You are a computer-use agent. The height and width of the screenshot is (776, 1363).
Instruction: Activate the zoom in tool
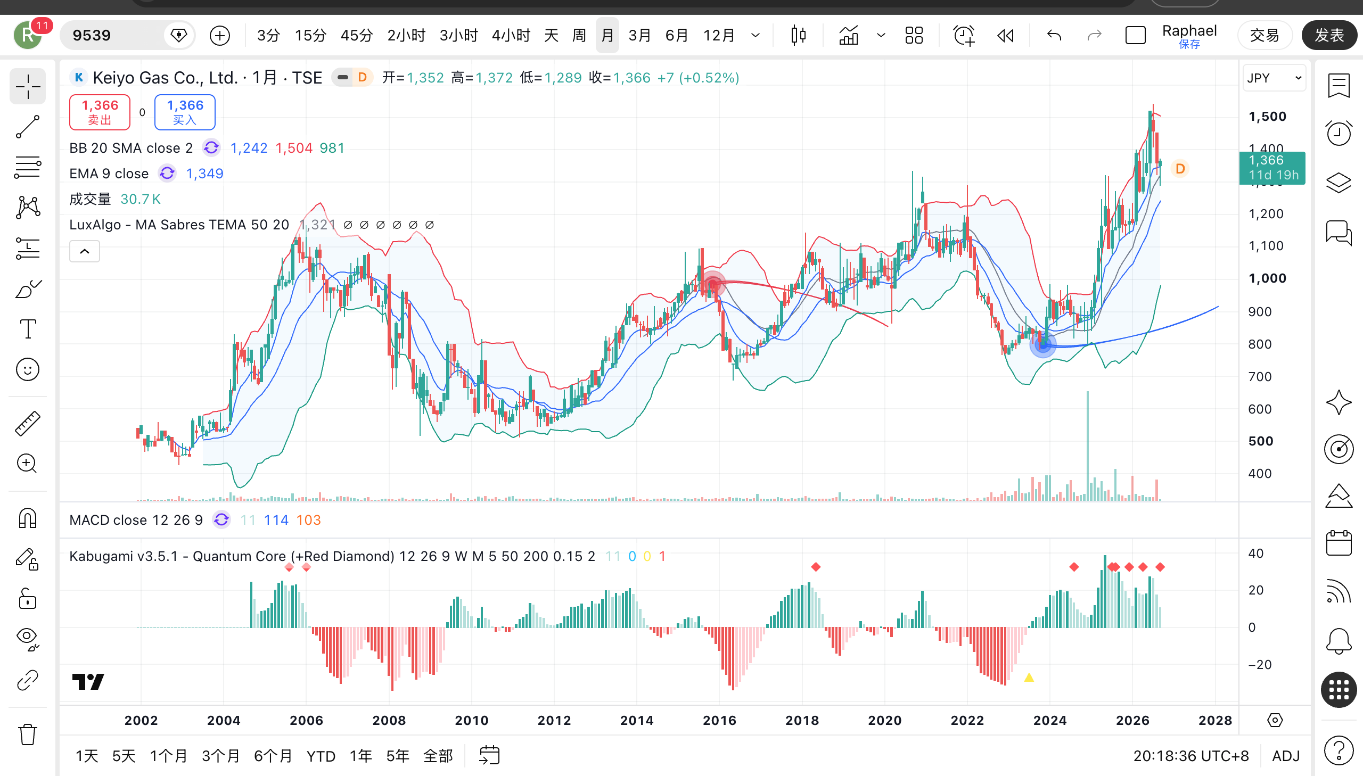[28, 464]
